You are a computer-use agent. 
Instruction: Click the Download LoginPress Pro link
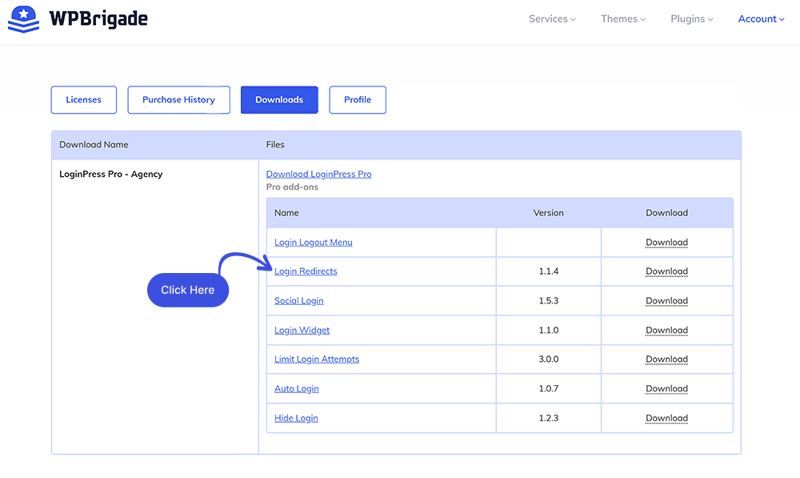(x=319, y=174)
